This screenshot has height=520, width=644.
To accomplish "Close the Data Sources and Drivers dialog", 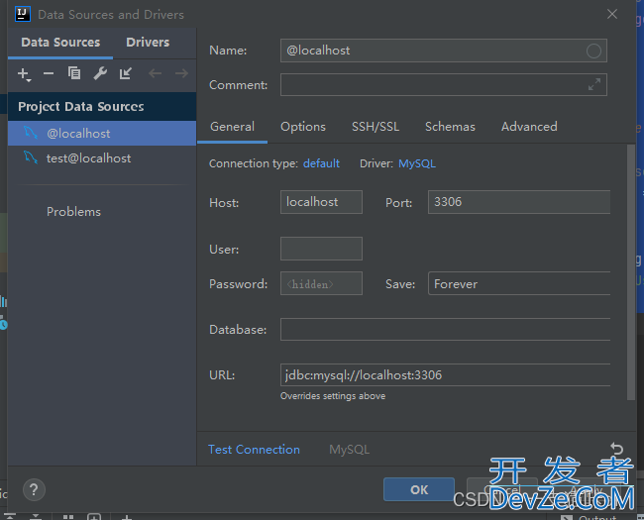I will click(612, 14).
